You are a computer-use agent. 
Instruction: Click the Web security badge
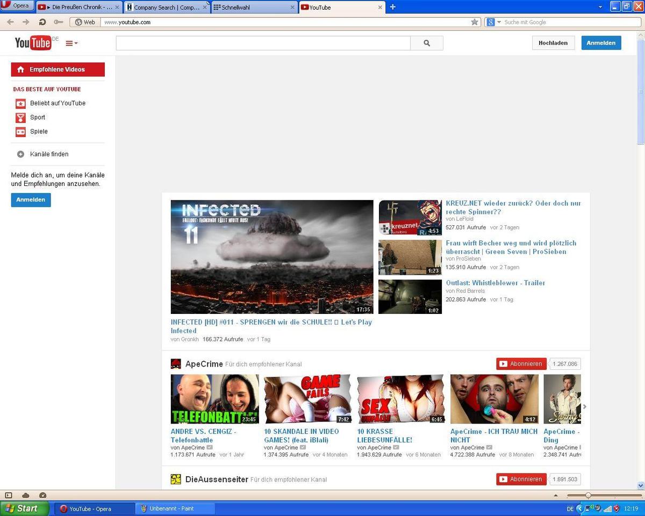click(85, 22)
